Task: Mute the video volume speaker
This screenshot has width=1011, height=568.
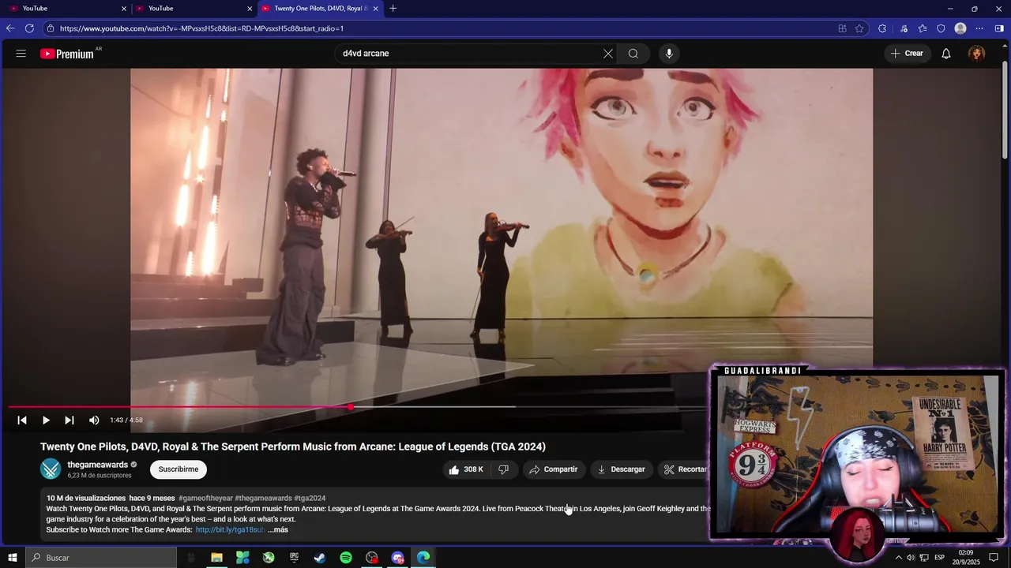Action: (x=94, y=420)
